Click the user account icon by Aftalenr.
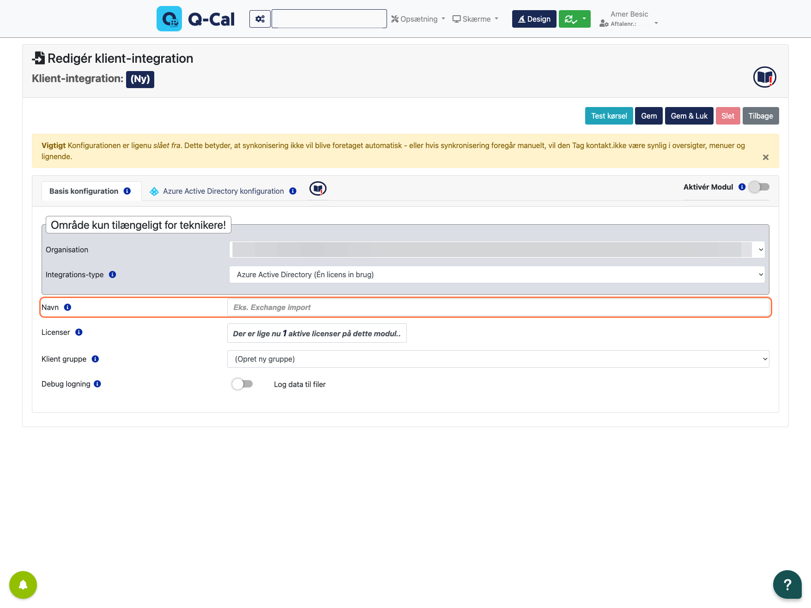The width and height of the screenshot is (811, 608). (x=604, y=24)
